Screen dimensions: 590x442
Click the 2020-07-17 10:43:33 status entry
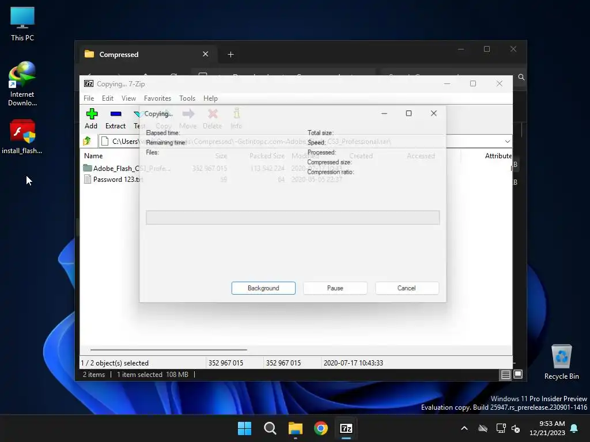click(353, 363)
